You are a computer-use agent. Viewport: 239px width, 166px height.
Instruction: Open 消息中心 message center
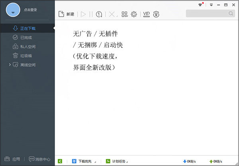pos(39,159)
